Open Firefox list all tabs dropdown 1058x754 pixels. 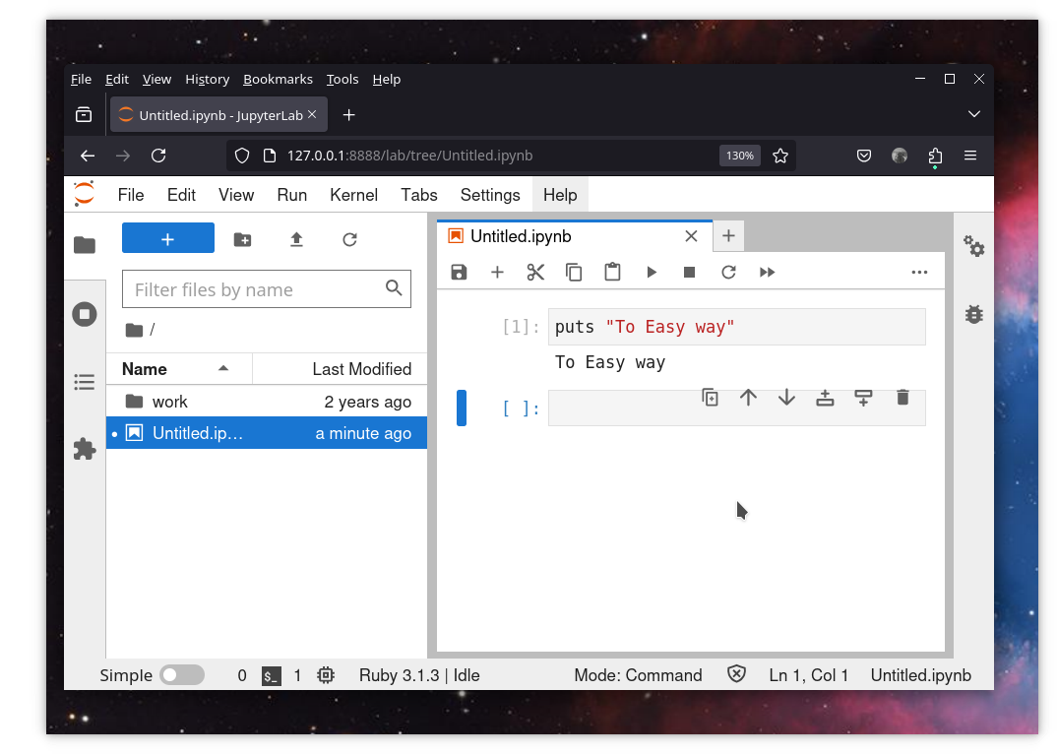(973, 115)
